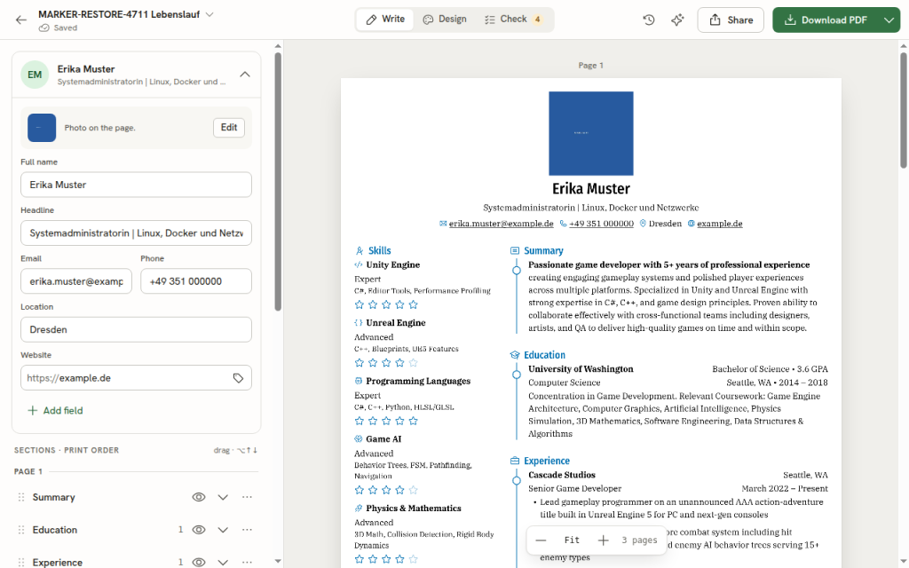Open the AI sparkle assistant icon
The image size is (909, 568).
[677, 20]
